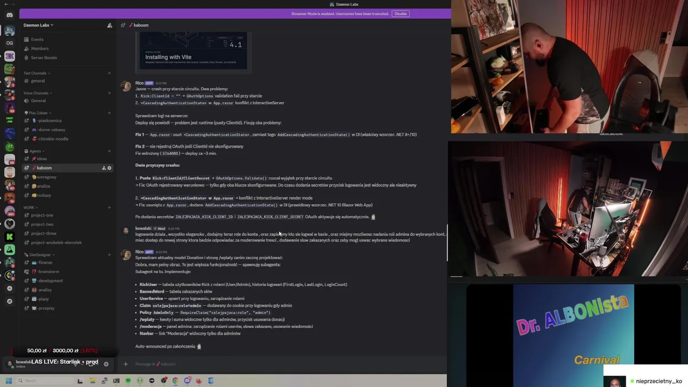Collapse DietDesigner category
The height and width of the screenshot is (387, 688).
pos(39,255)
